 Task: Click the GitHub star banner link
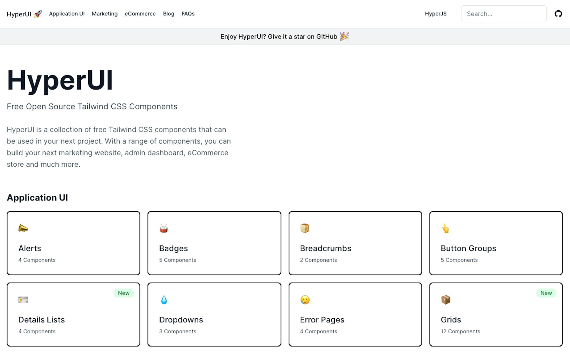click(284, 36)
